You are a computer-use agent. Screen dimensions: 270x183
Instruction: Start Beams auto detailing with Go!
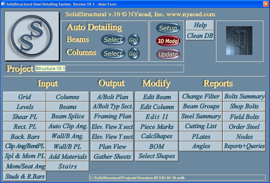133,40
